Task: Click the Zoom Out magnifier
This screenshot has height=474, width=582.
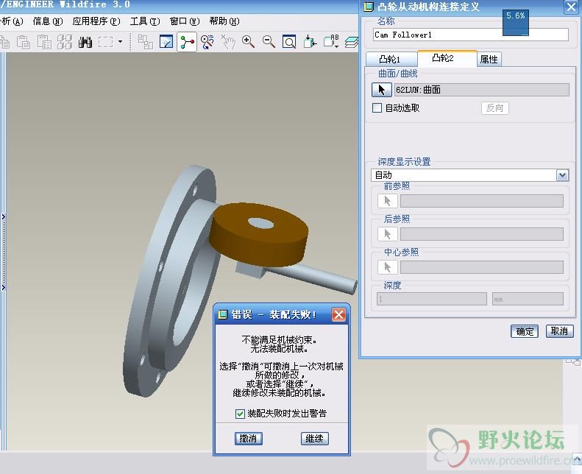Action: coord(269,41)
